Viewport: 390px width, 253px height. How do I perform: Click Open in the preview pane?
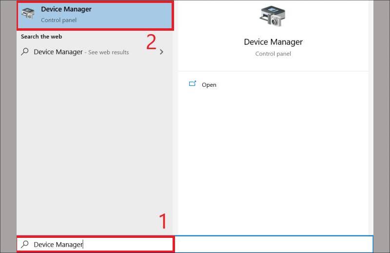click(x=209, y=85)
